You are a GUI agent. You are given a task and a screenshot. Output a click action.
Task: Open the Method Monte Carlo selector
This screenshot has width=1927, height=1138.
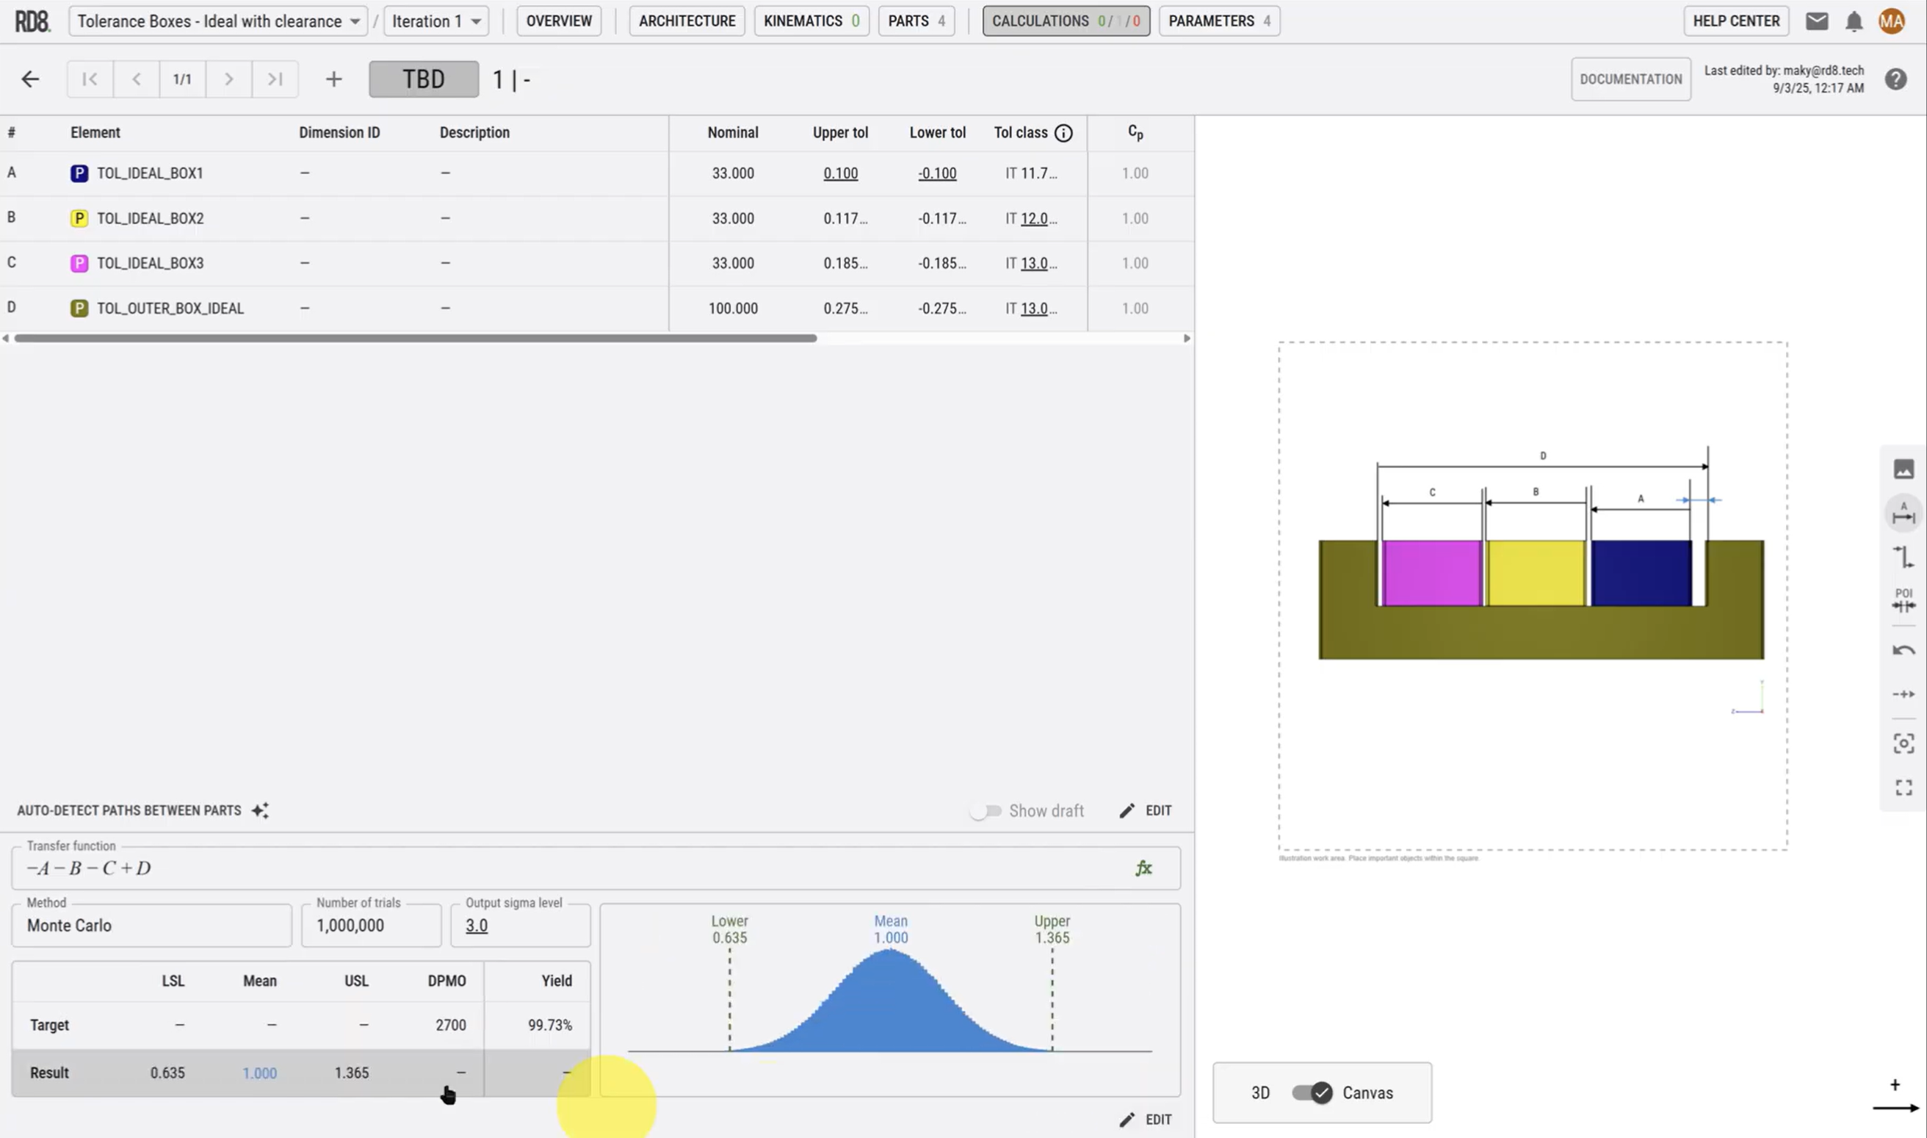click(x=151, y=926)
